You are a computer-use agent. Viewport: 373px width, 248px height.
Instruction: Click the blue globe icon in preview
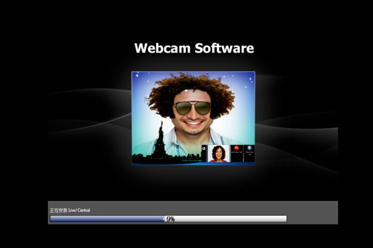(x=249, y=149)
